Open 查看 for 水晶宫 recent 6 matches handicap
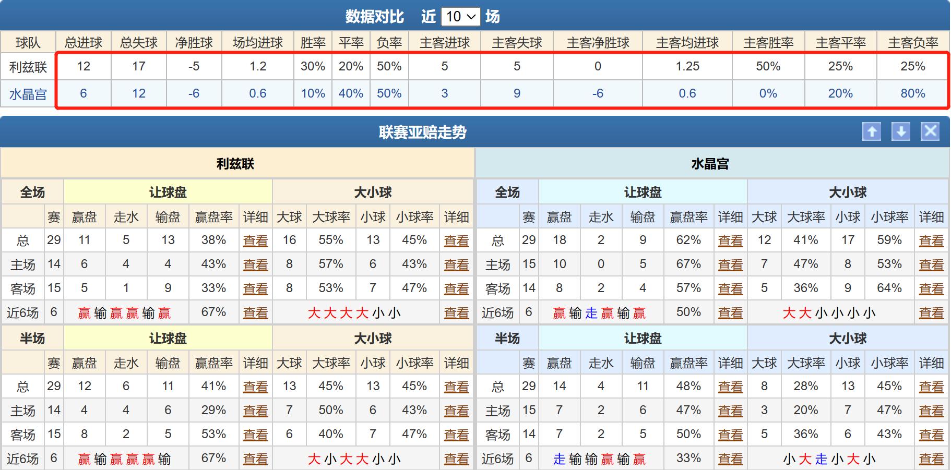This screenshot has height=470, width=951. [730, 312]
